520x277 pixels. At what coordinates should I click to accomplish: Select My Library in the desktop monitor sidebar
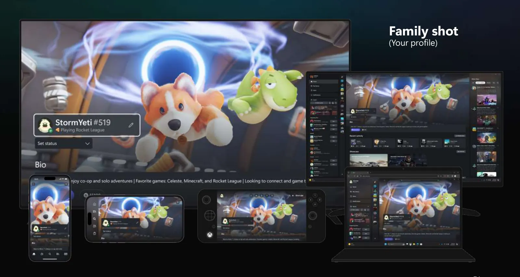324,86
